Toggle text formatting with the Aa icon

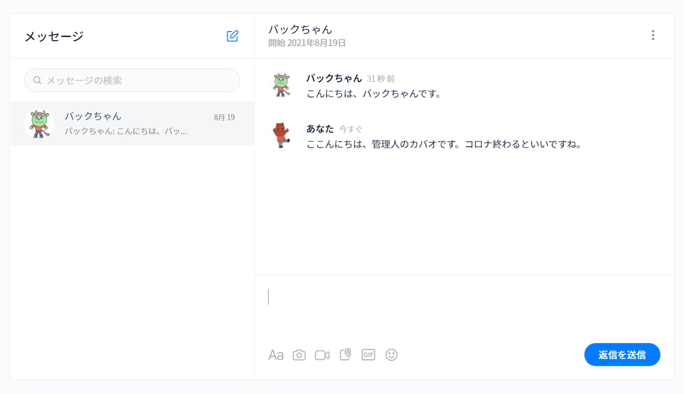[276, 355]
